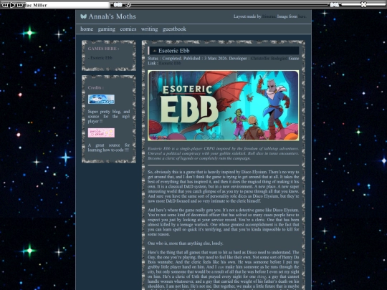Open the guestbook page
Screen dimensions: 387x290
[x=174, y=29]
